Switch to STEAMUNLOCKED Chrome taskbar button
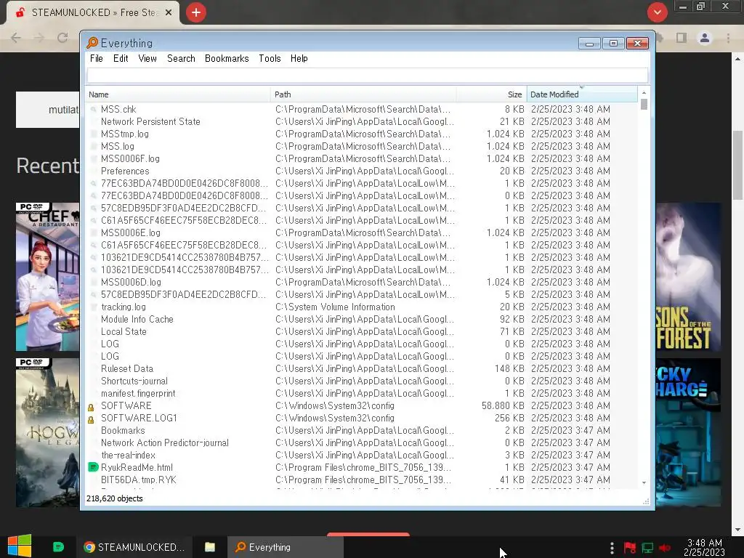This screenshot has width=744, height=558. [x=134, y=547]
